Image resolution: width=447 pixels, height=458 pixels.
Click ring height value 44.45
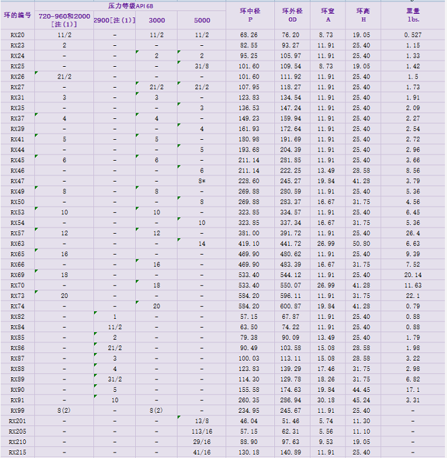361,390
